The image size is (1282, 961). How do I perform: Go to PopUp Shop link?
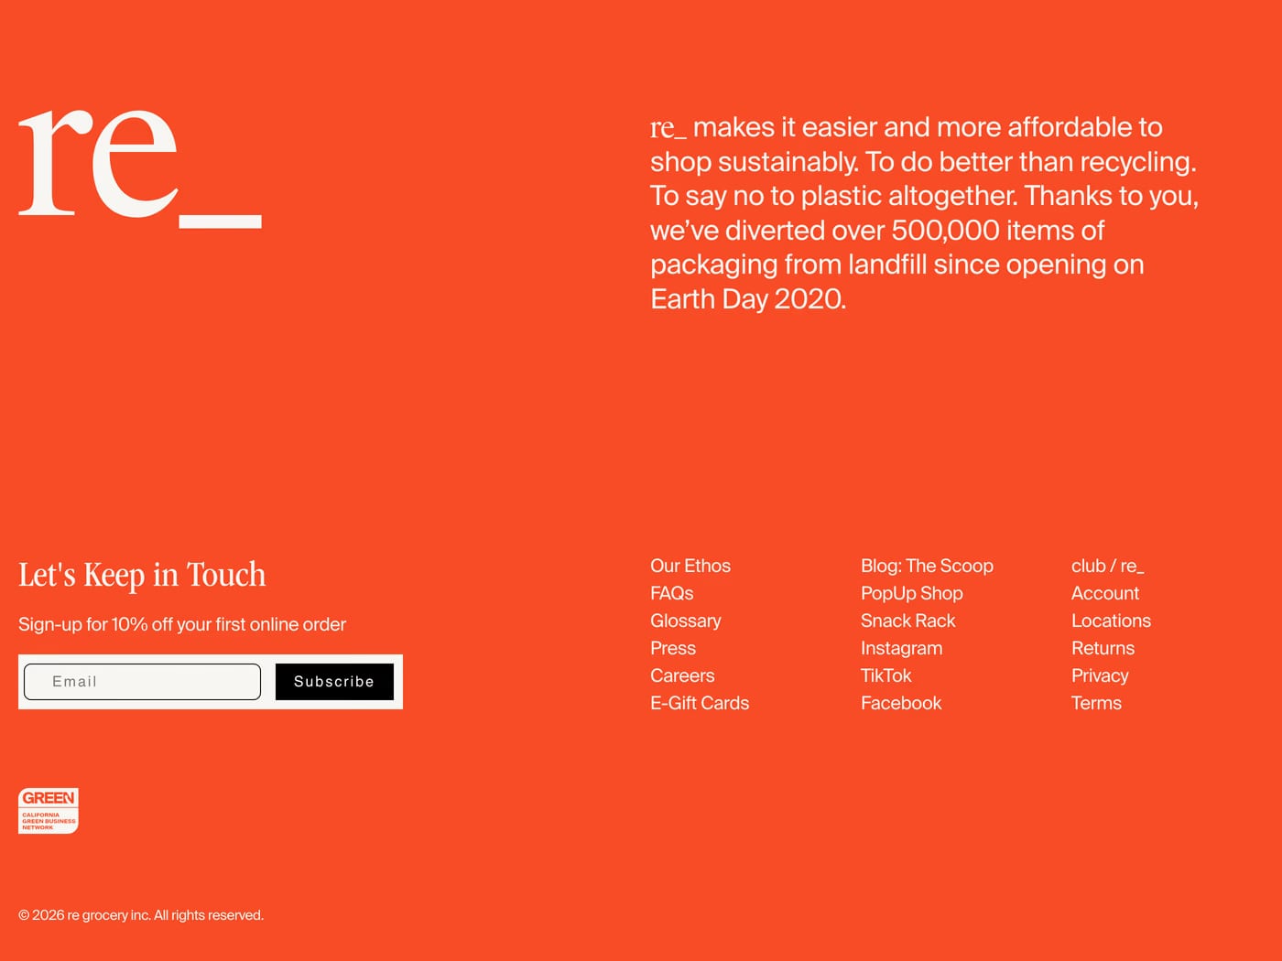912,593
